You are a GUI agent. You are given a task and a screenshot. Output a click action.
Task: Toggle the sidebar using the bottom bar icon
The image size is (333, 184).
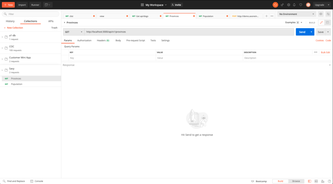tap(309, 181)
